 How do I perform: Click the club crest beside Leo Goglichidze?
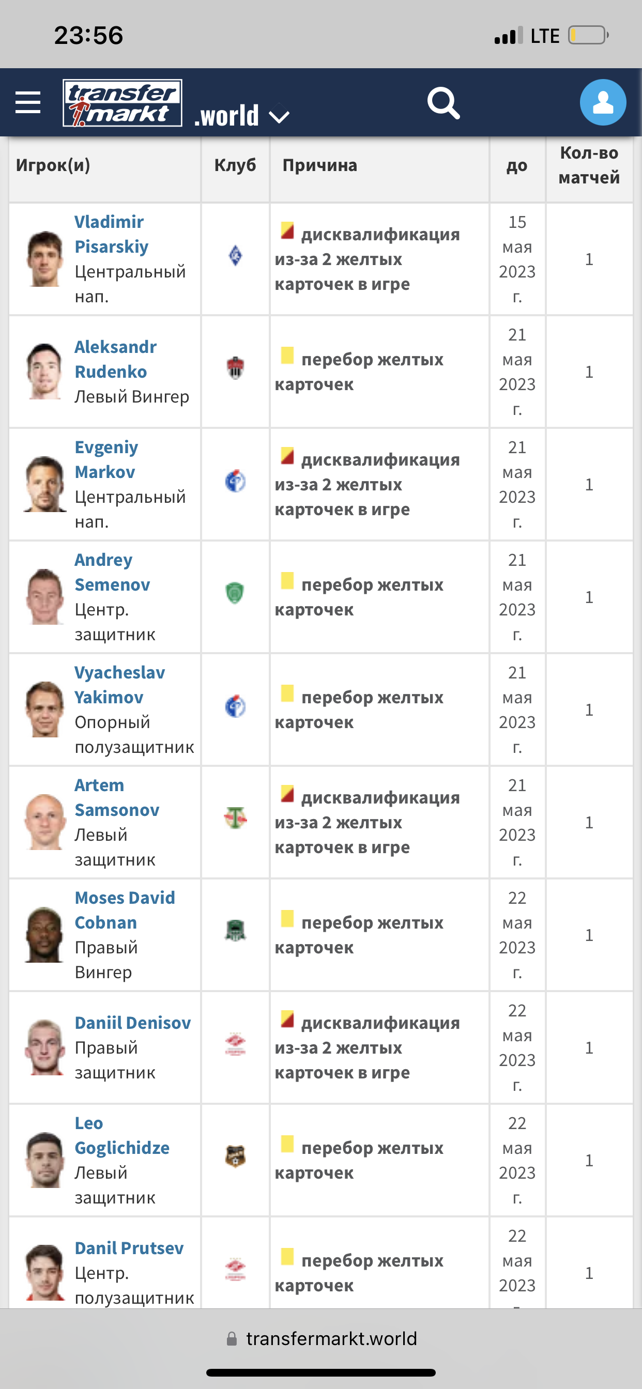point(235,1156)
